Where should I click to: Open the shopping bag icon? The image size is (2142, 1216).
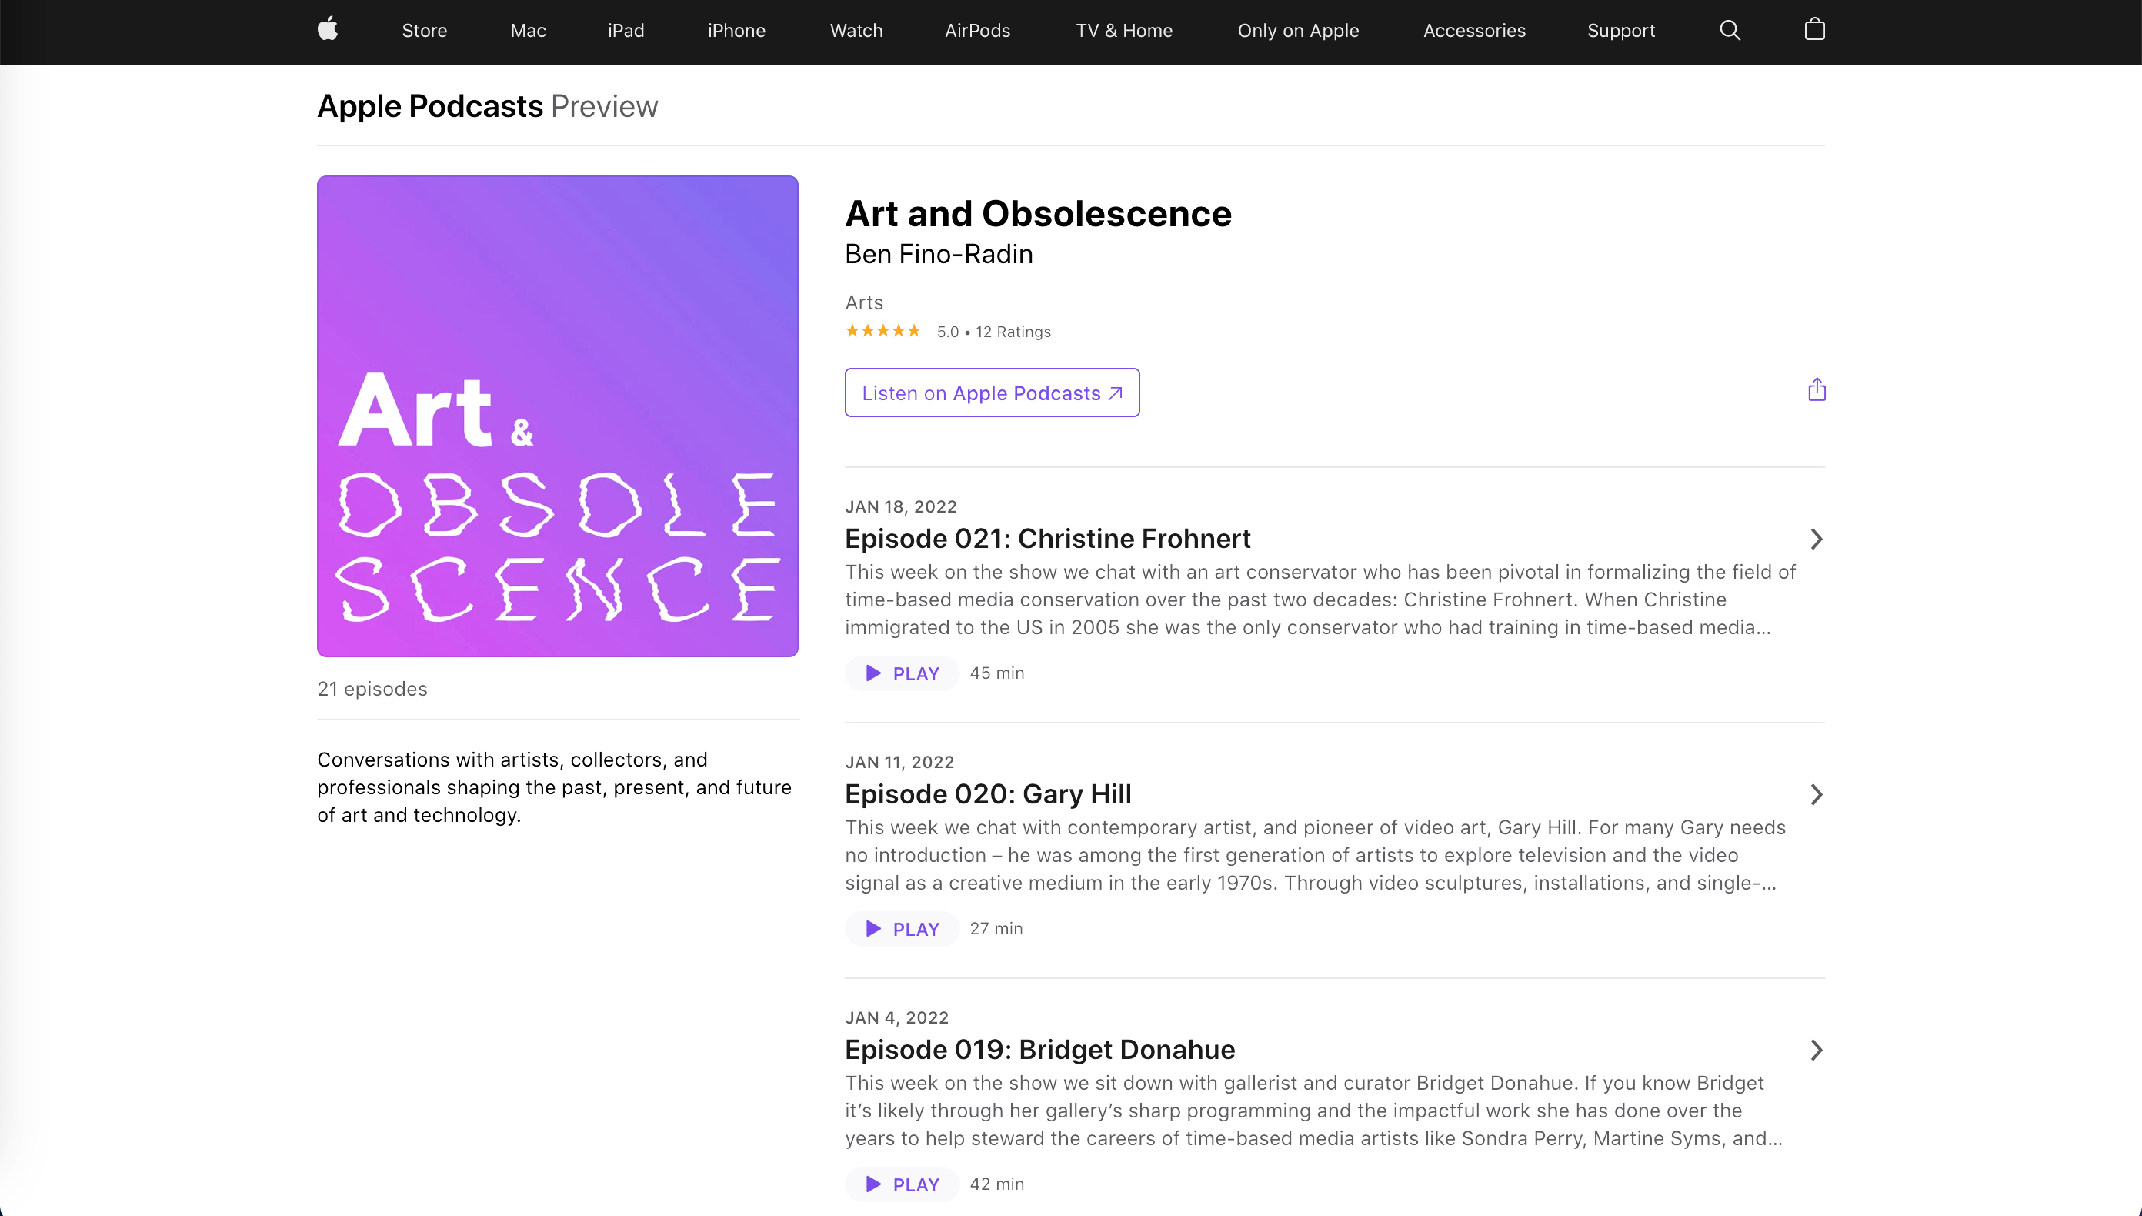pos(1814,29)
